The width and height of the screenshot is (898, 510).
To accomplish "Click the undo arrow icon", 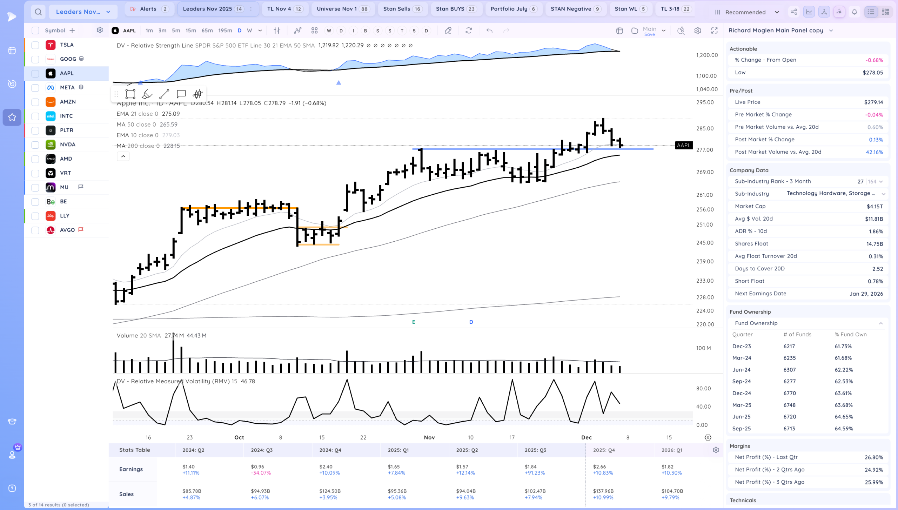I will point(489,31).
